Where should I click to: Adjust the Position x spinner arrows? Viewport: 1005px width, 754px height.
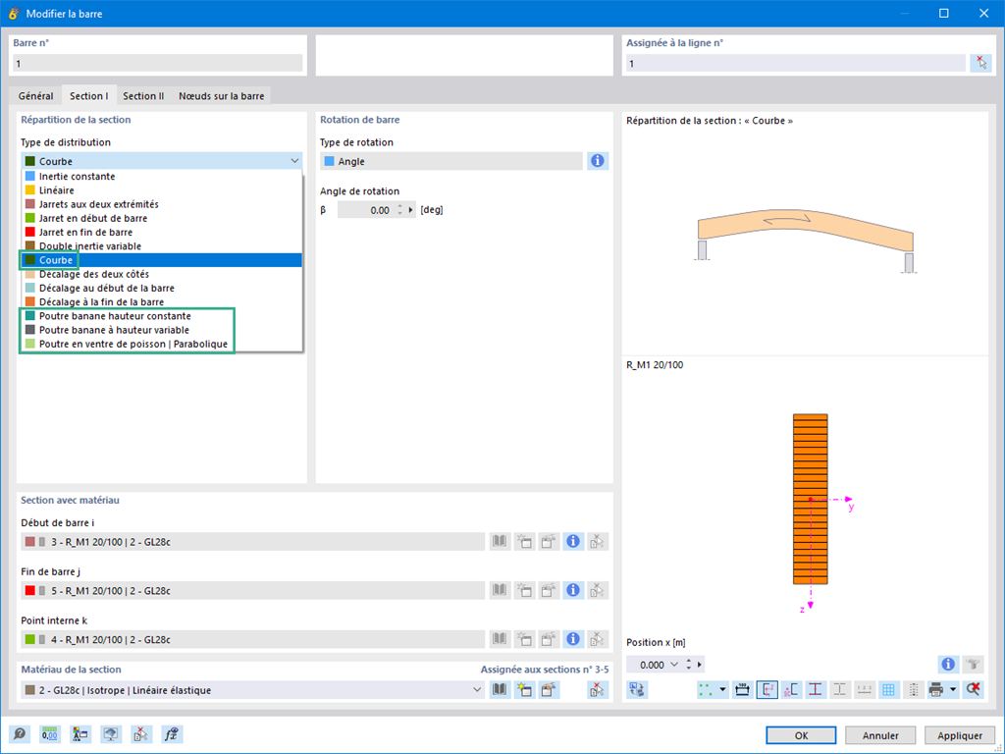tap(688, 665)
